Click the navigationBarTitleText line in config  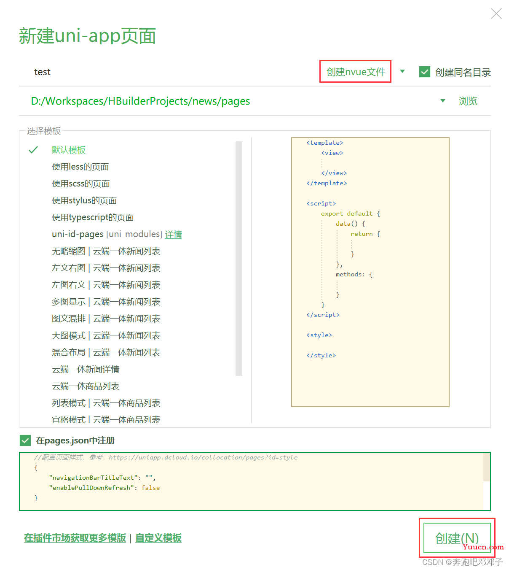102,478
